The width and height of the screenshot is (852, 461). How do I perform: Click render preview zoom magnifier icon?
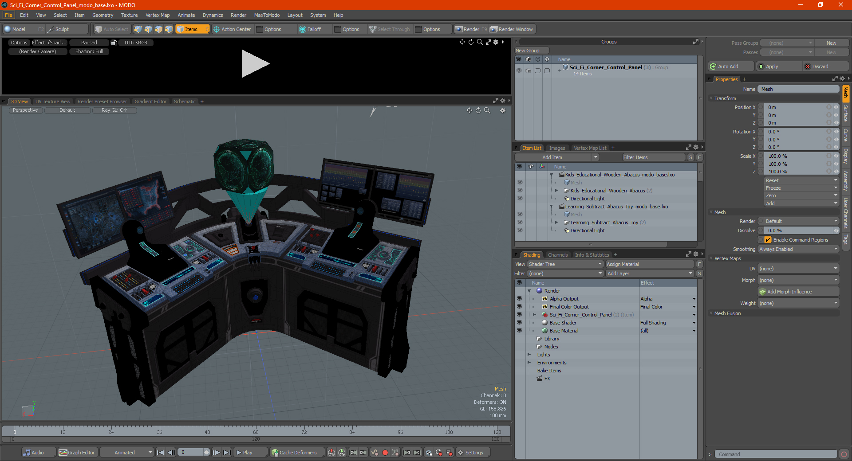click(480, 42)
